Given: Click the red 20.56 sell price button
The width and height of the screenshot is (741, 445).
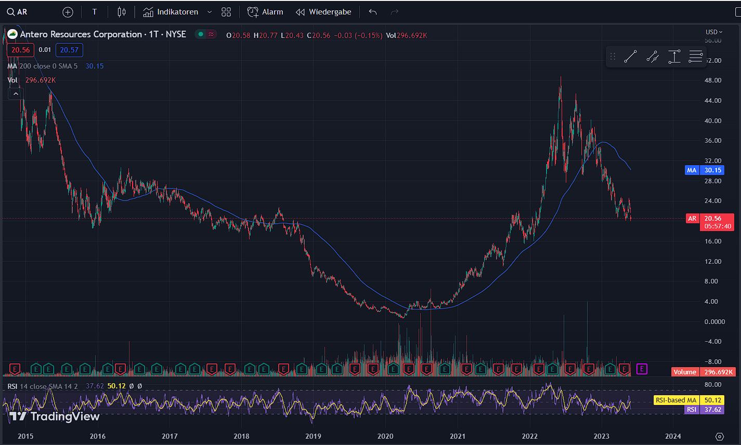Looking at the screenshot, I should pos(20,50).
